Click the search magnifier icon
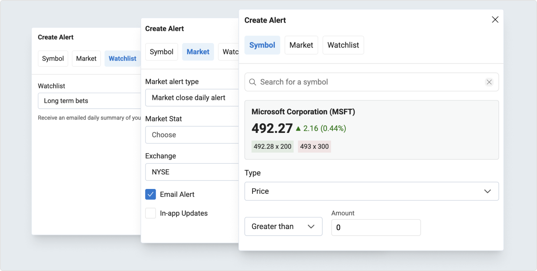 [x=253, y=82]
